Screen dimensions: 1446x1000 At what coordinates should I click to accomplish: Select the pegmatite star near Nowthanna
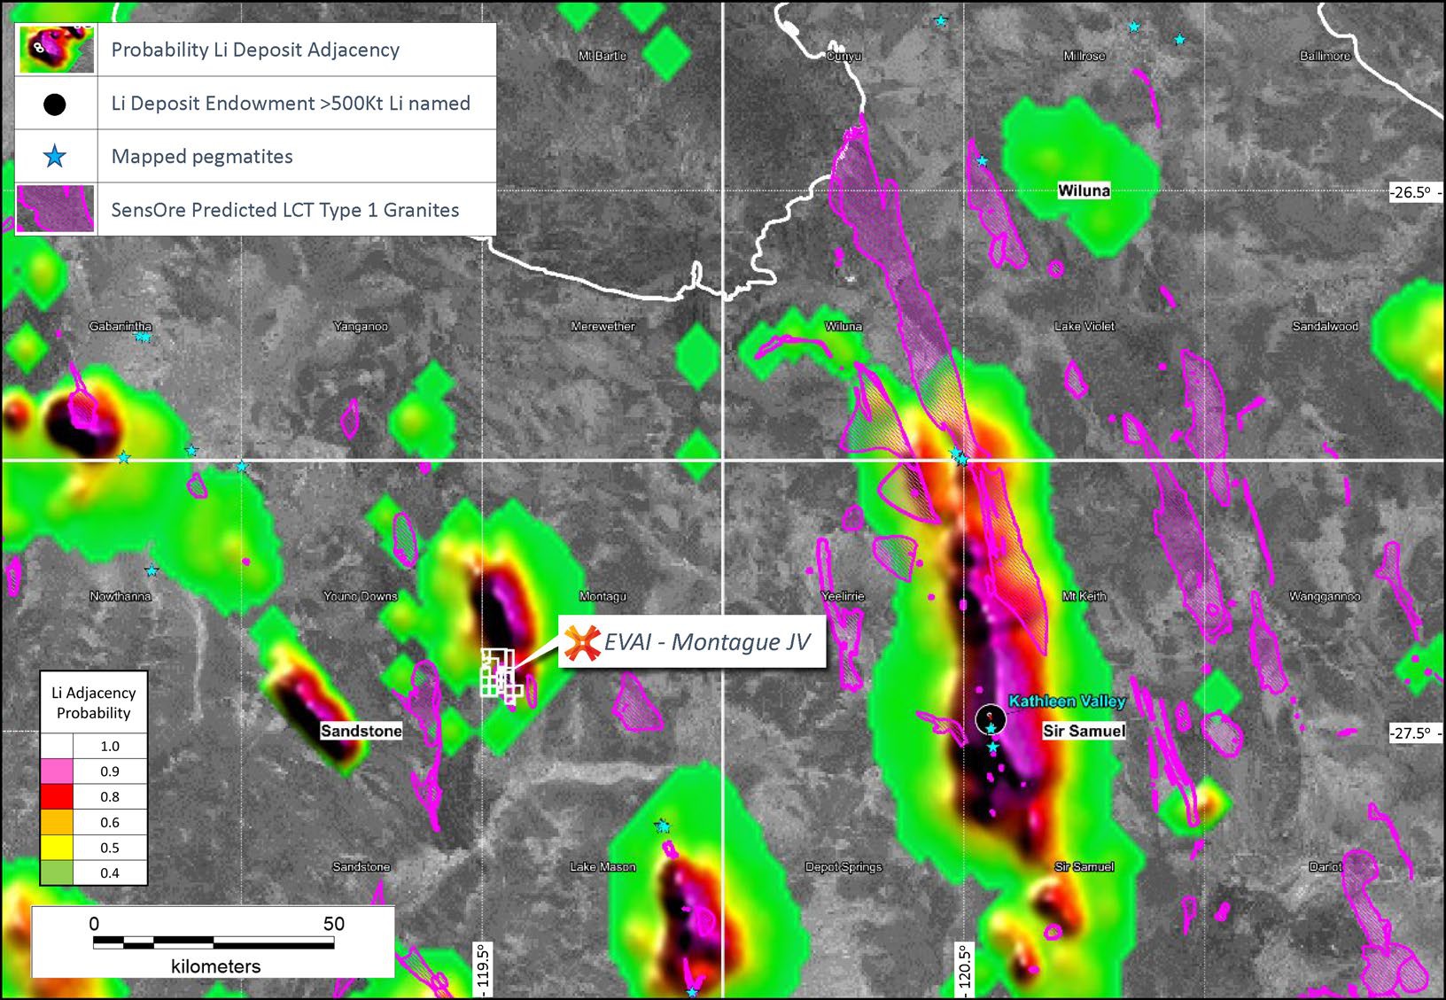pos(152,571)
